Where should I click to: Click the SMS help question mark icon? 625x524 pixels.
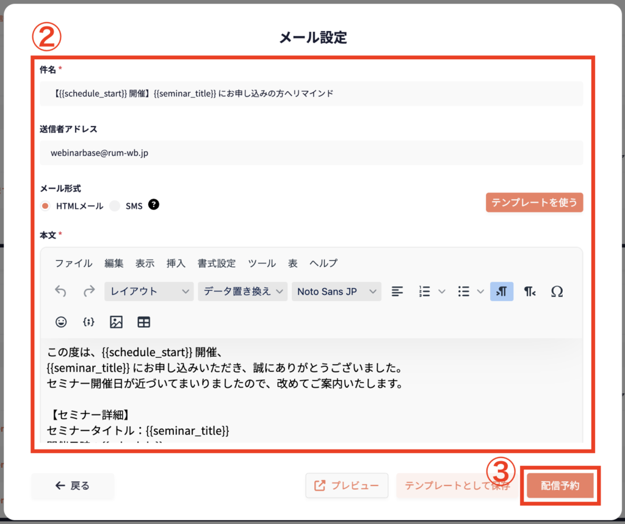pos(154,205)
